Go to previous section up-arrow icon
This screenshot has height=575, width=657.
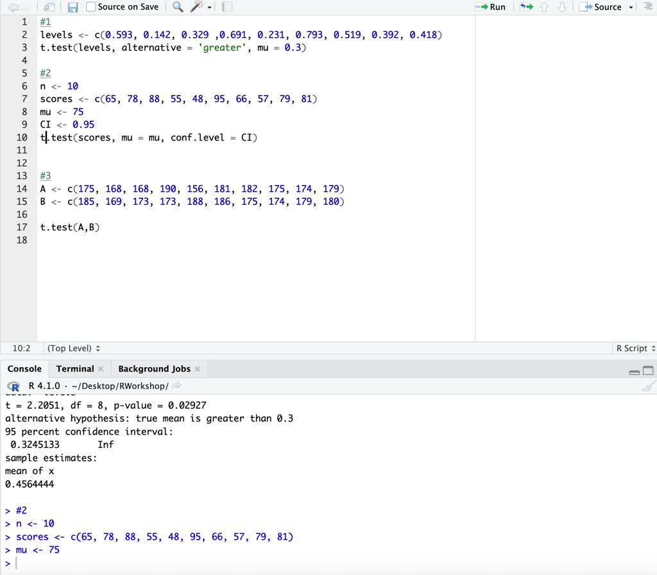coord(544,6)
